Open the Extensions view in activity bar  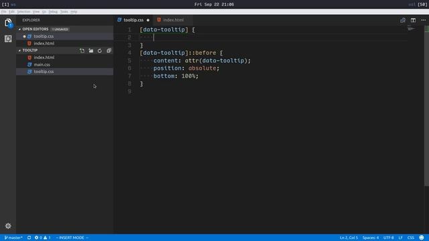[8, 39]
